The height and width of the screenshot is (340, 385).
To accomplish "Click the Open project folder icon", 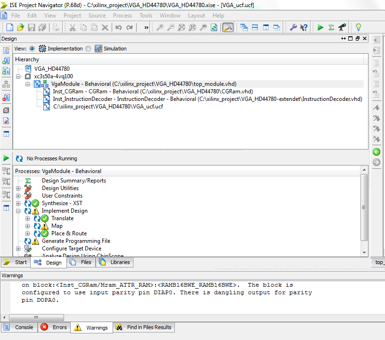I will 20,27.
